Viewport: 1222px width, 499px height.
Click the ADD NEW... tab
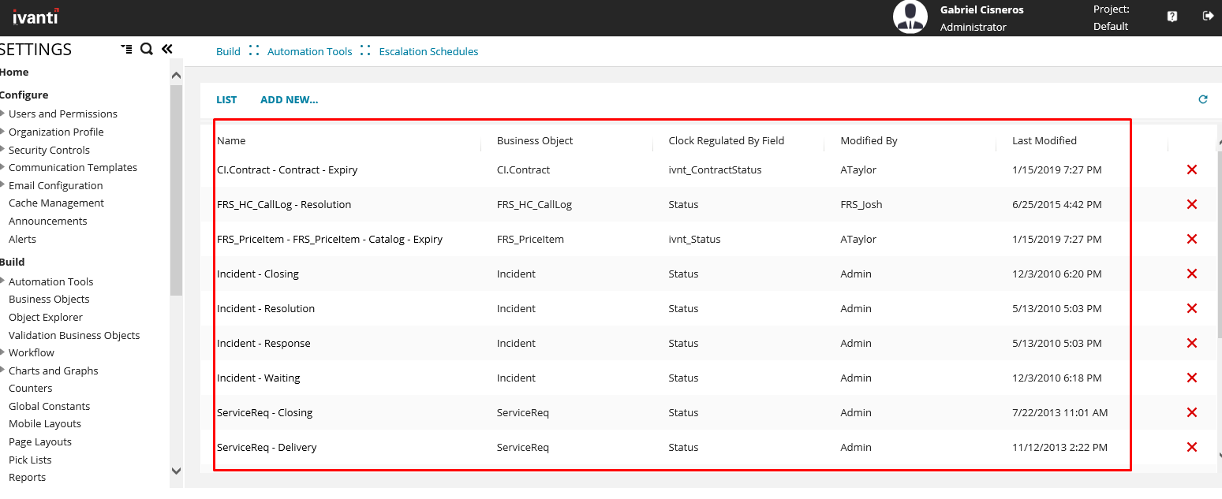tap(289, 100)
